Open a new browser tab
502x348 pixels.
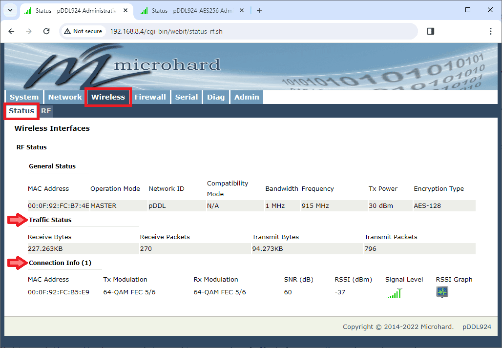259,10
